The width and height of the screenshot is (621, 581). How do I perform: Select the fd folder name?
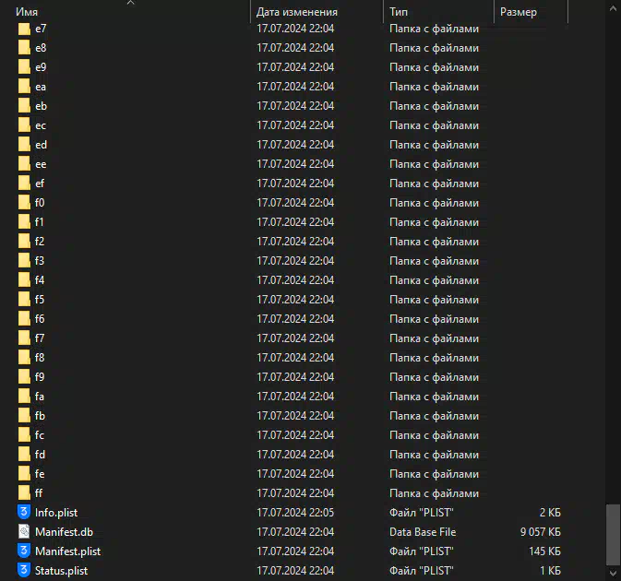coord(40,455)
